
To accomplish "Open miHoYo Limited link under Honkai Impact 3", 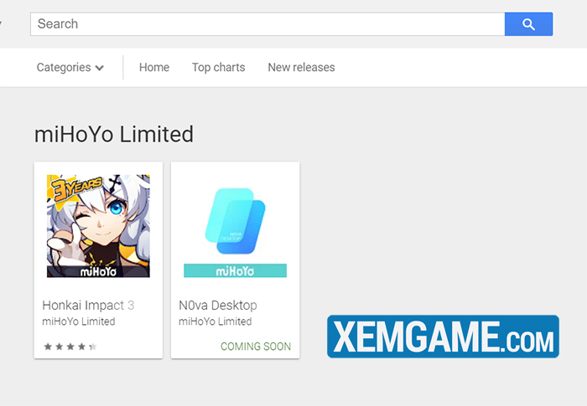I will [x=79, y=321].
